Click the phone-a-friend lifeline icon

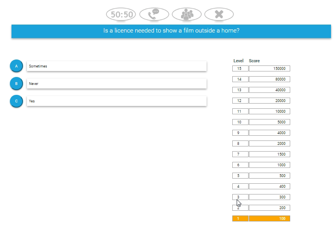pos(154,15)
